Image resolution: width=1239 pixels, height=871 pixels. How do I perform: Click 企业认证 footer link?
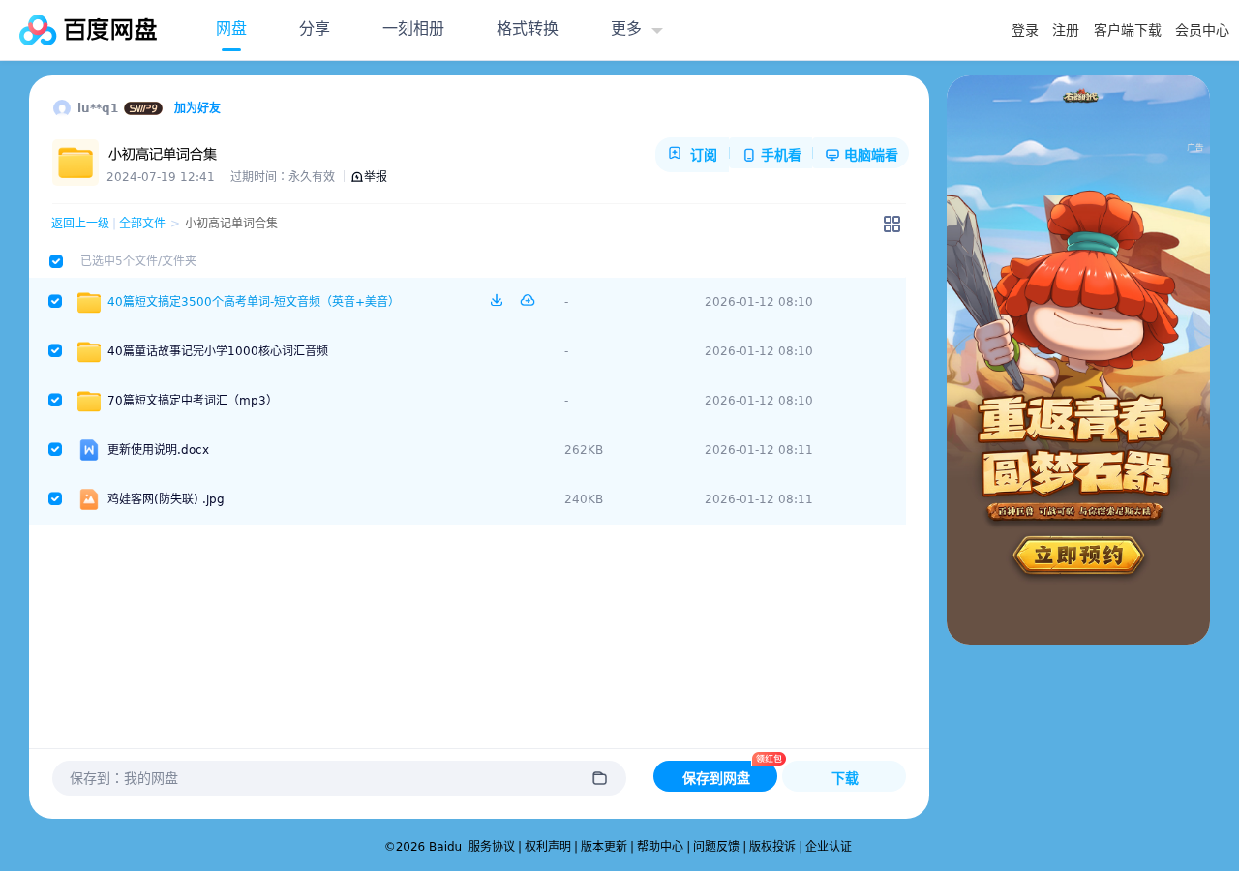tap(829, 846)
